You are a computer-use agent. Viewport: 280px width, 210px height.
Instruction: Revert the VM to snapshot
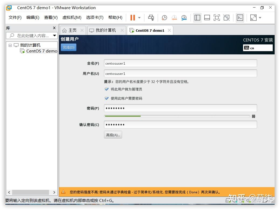174,17
